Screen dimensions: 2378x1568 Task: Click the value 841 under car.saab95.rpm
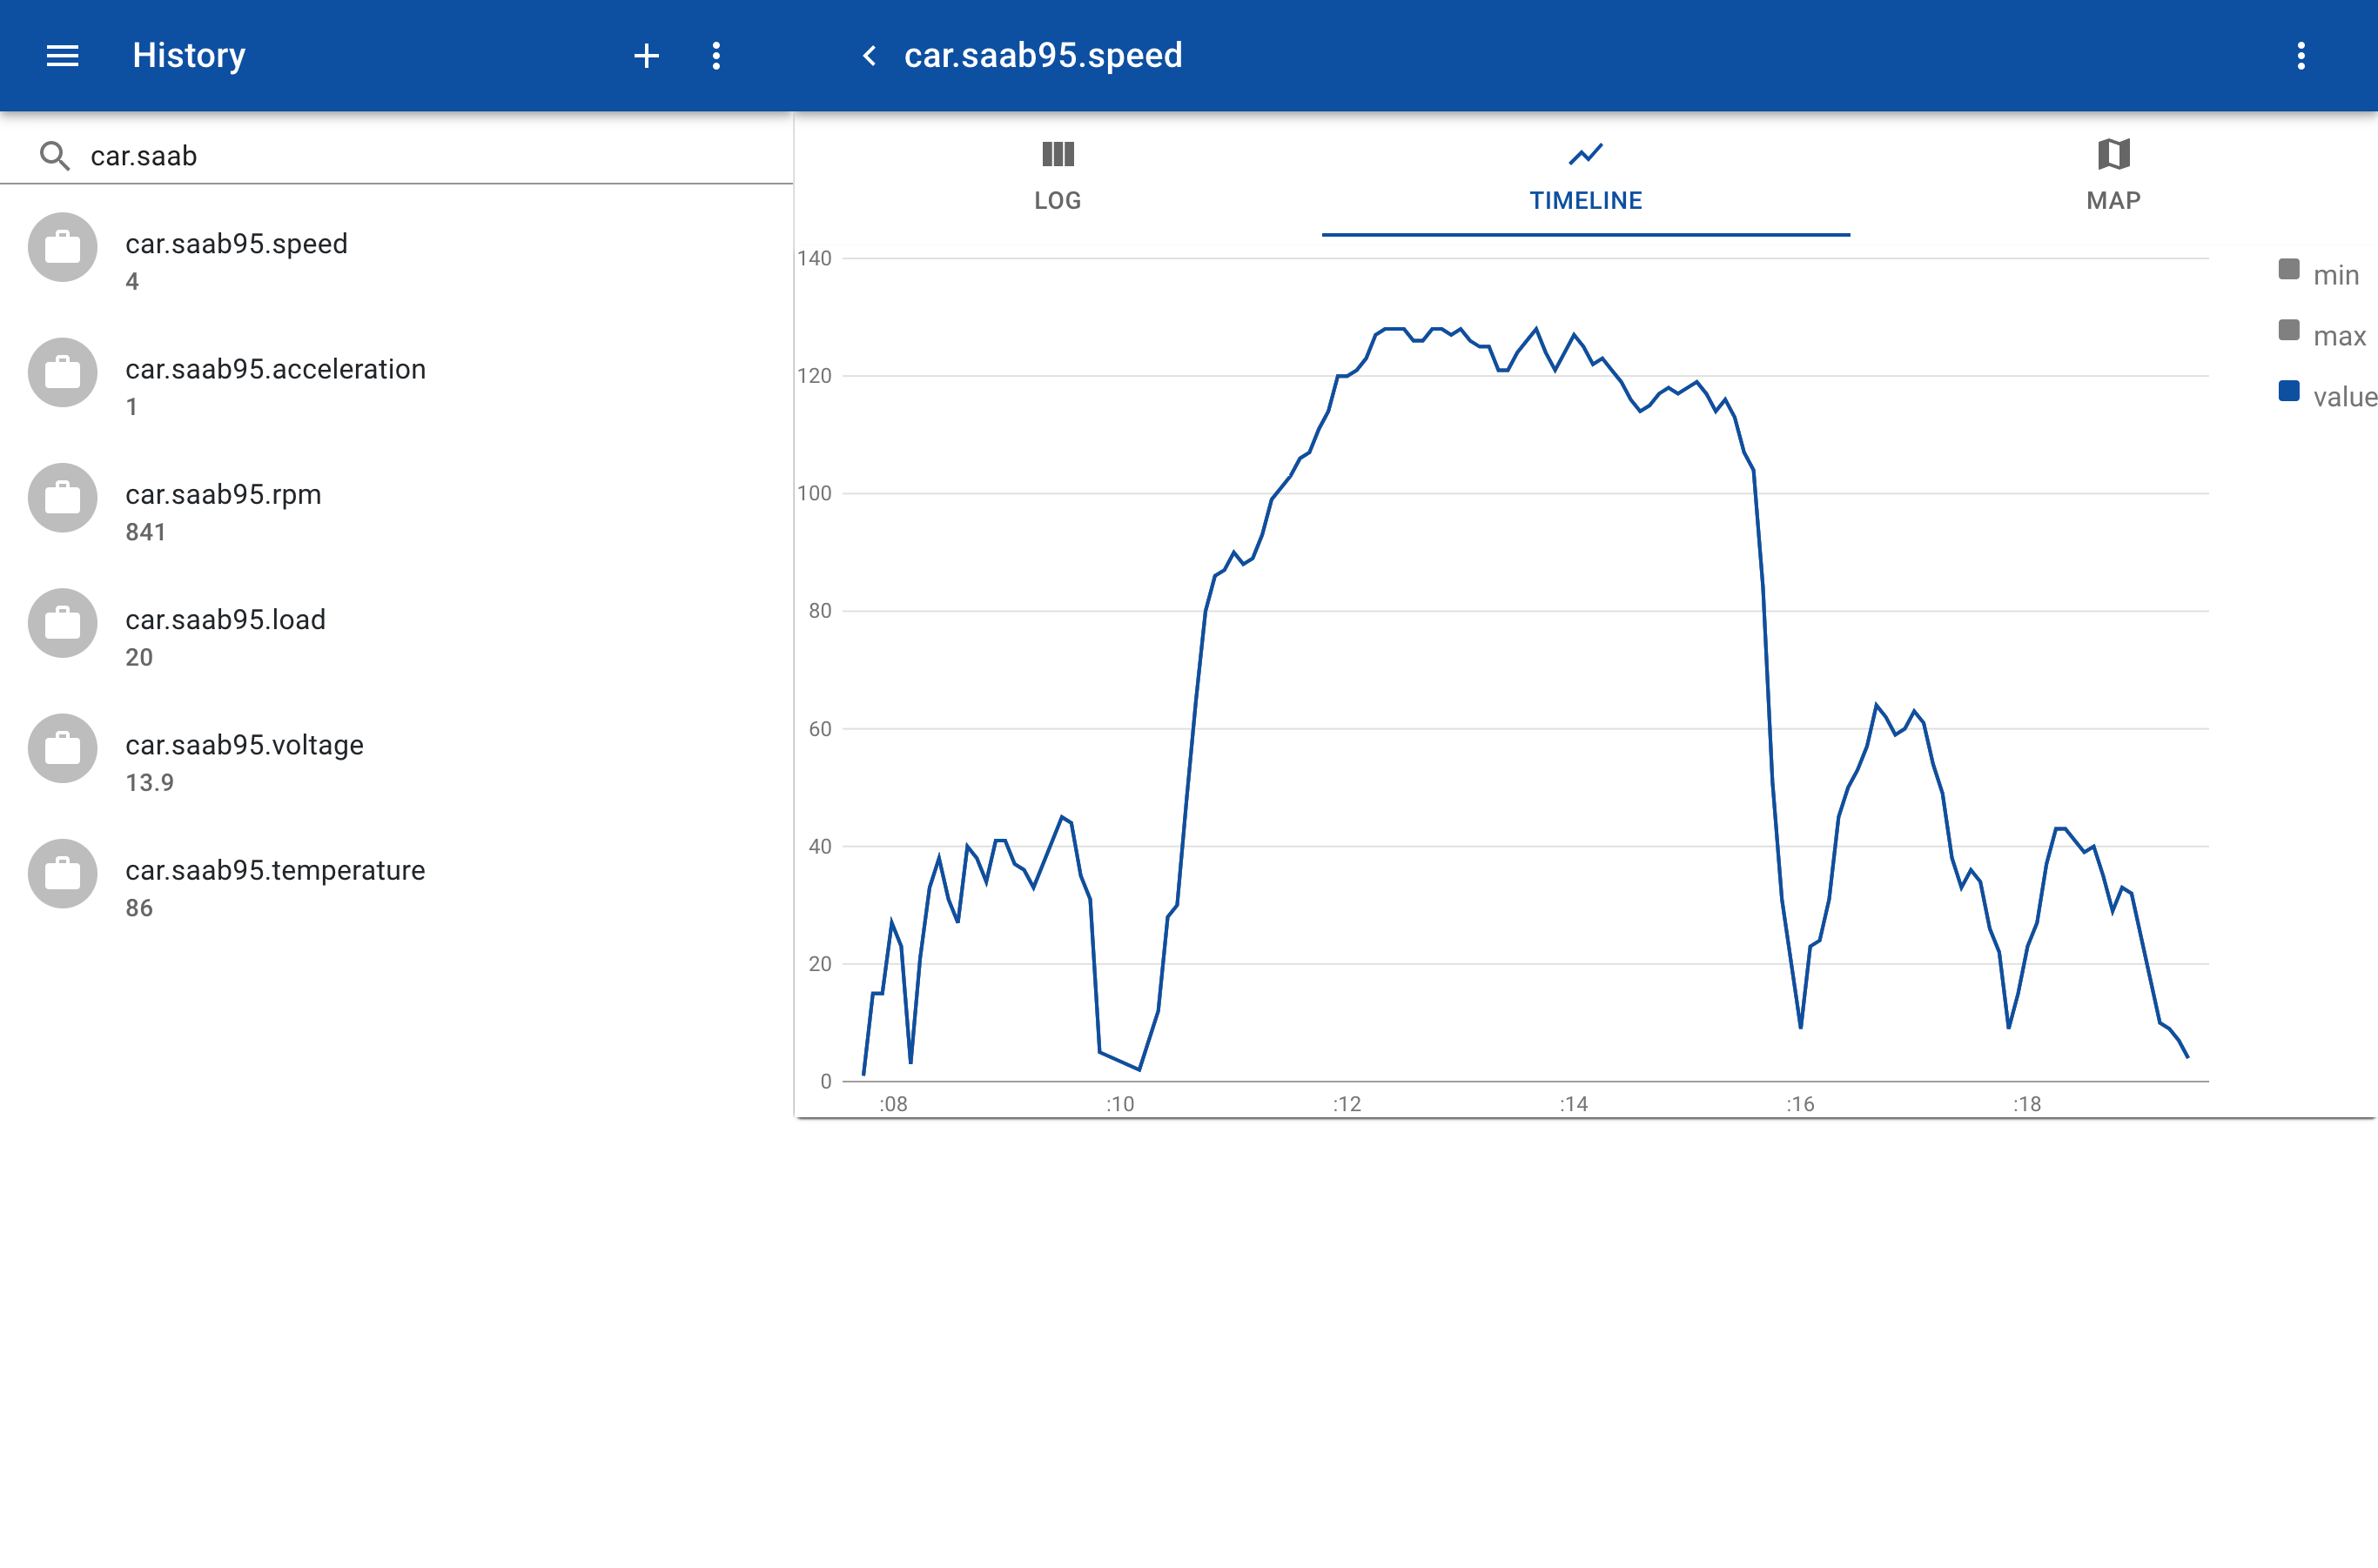(146, 532)
